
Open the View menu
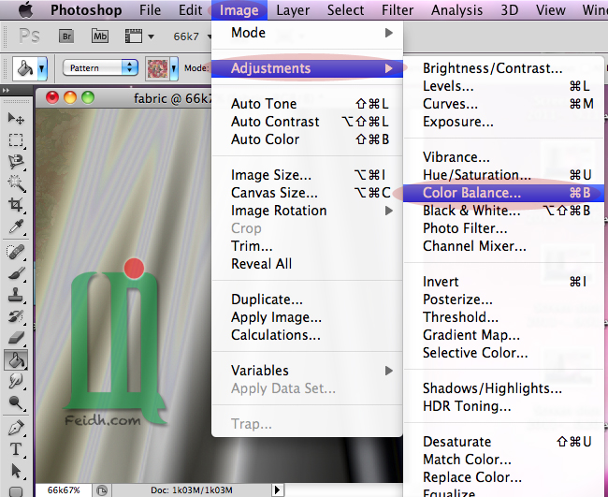tap(550, 9)
